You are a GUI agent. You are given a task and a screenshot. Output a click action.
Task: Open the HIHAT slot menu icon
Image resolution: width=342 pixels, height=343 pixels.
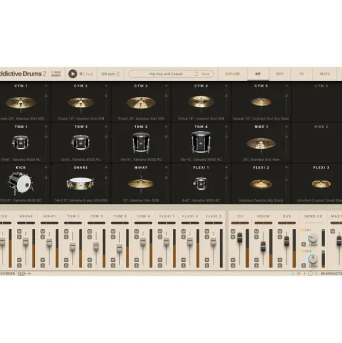(166, 167)
